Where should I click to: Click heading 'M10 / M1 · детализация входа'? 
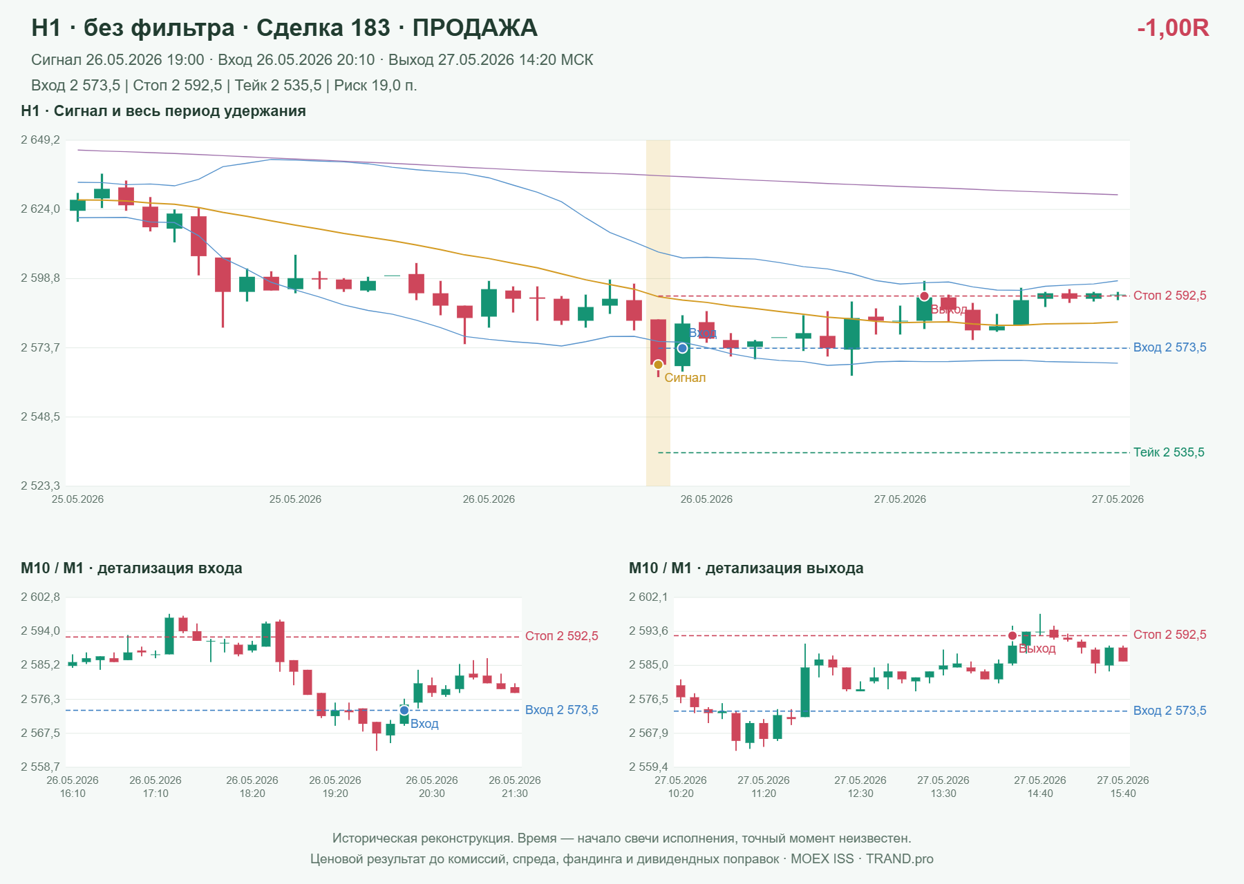click(131, 568)
